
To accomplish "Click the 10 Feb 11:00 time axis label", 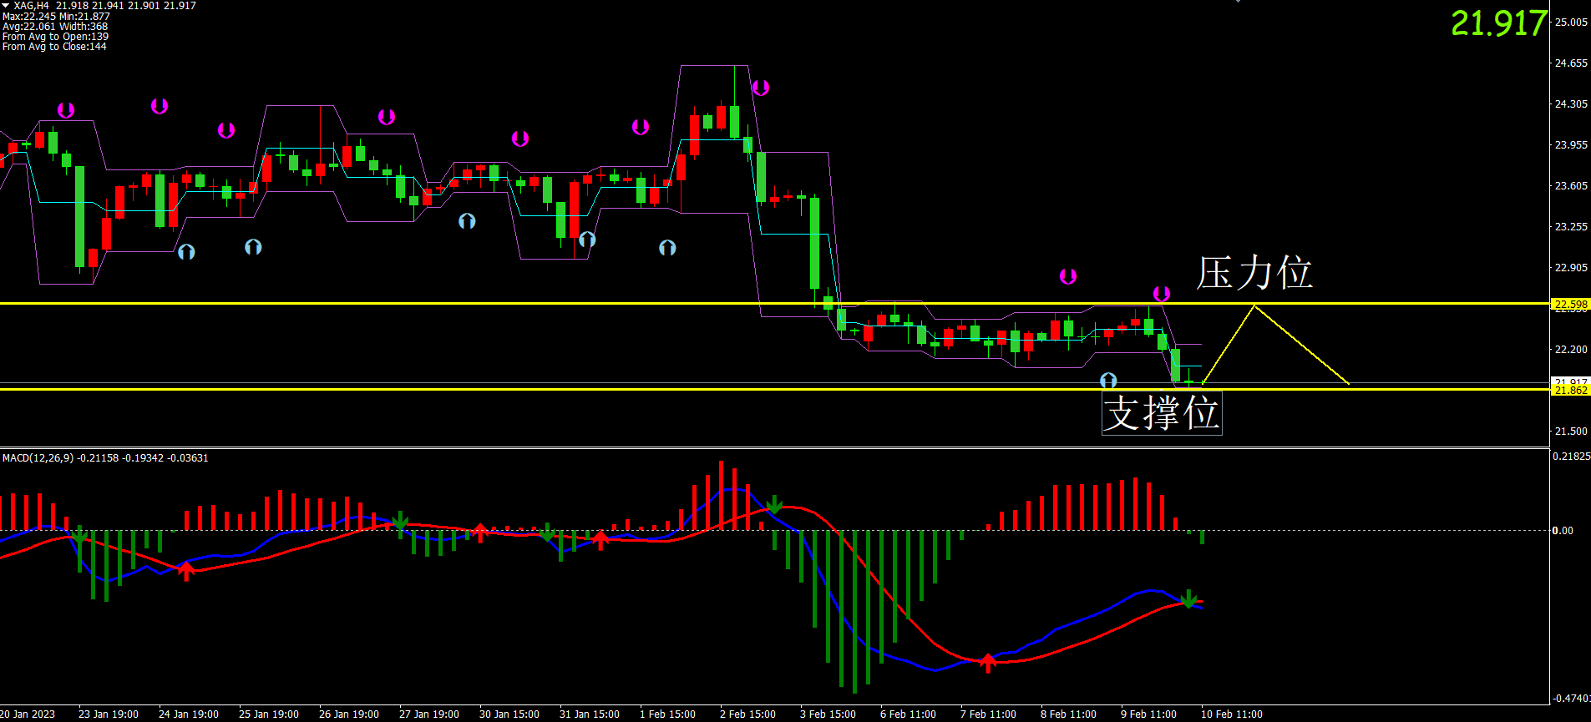I will (x=1231, y=714).
